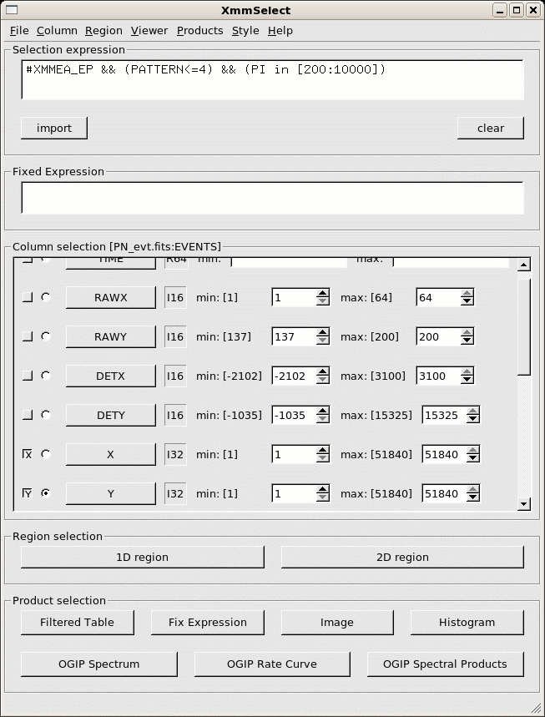Select the RAWY radio button
The height and width of the screenshot is (717, 545).
click(x=46, y=336)
